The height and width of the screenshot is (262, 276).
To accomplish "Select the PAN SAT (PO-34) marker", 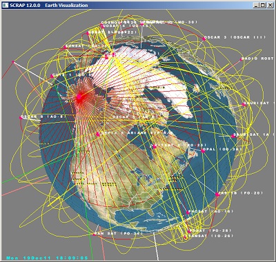I will click(x=95, y=234).
